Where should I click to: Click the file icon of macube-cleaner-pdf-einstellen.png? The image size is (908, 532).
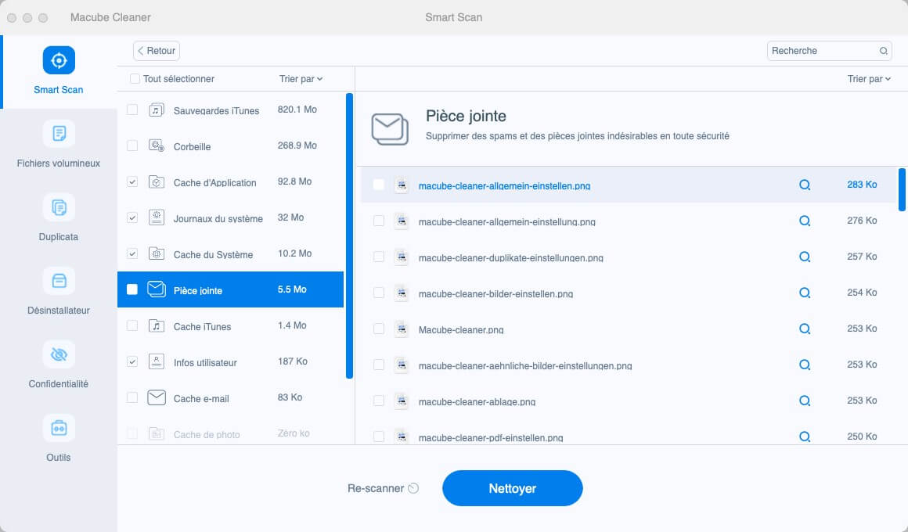click(x=402, y=437)
